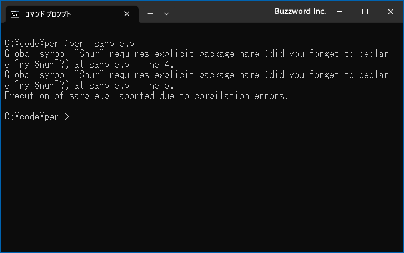Click the perl sample.pl command line
Screen dimensions: 404x253
coord(72,43)
